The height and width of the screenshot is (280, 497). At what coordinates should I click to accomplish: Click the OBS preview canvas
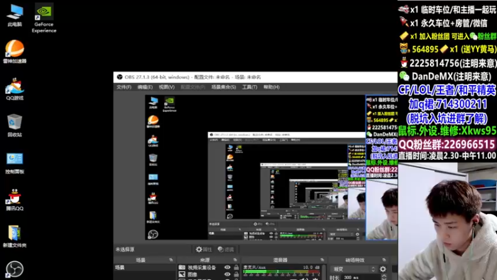(x=271, y=167)
